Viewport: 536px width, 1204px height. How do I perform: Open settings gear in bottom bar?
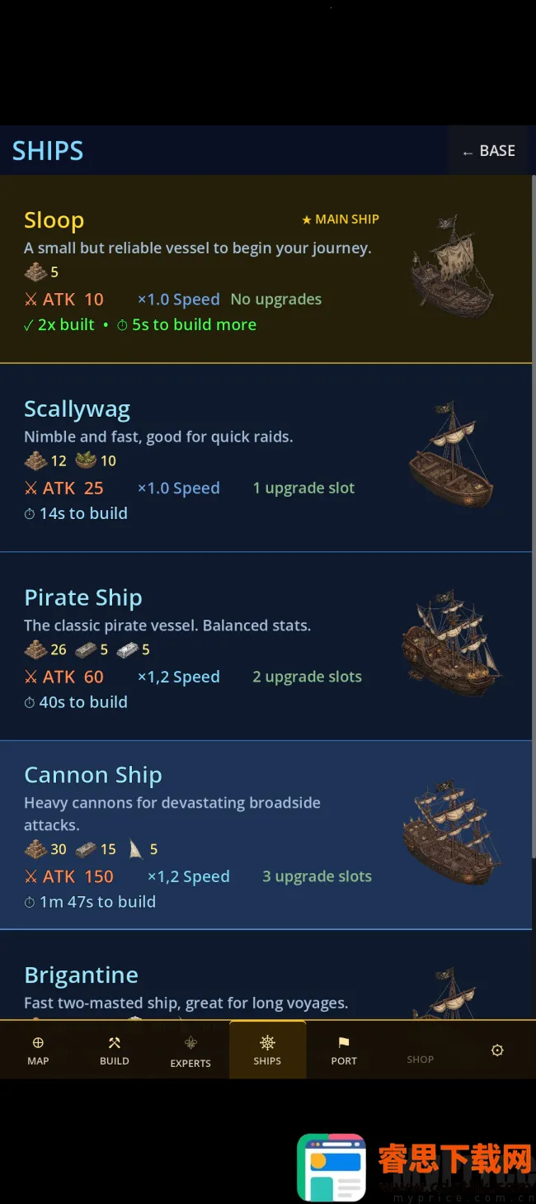(497, 1051)
